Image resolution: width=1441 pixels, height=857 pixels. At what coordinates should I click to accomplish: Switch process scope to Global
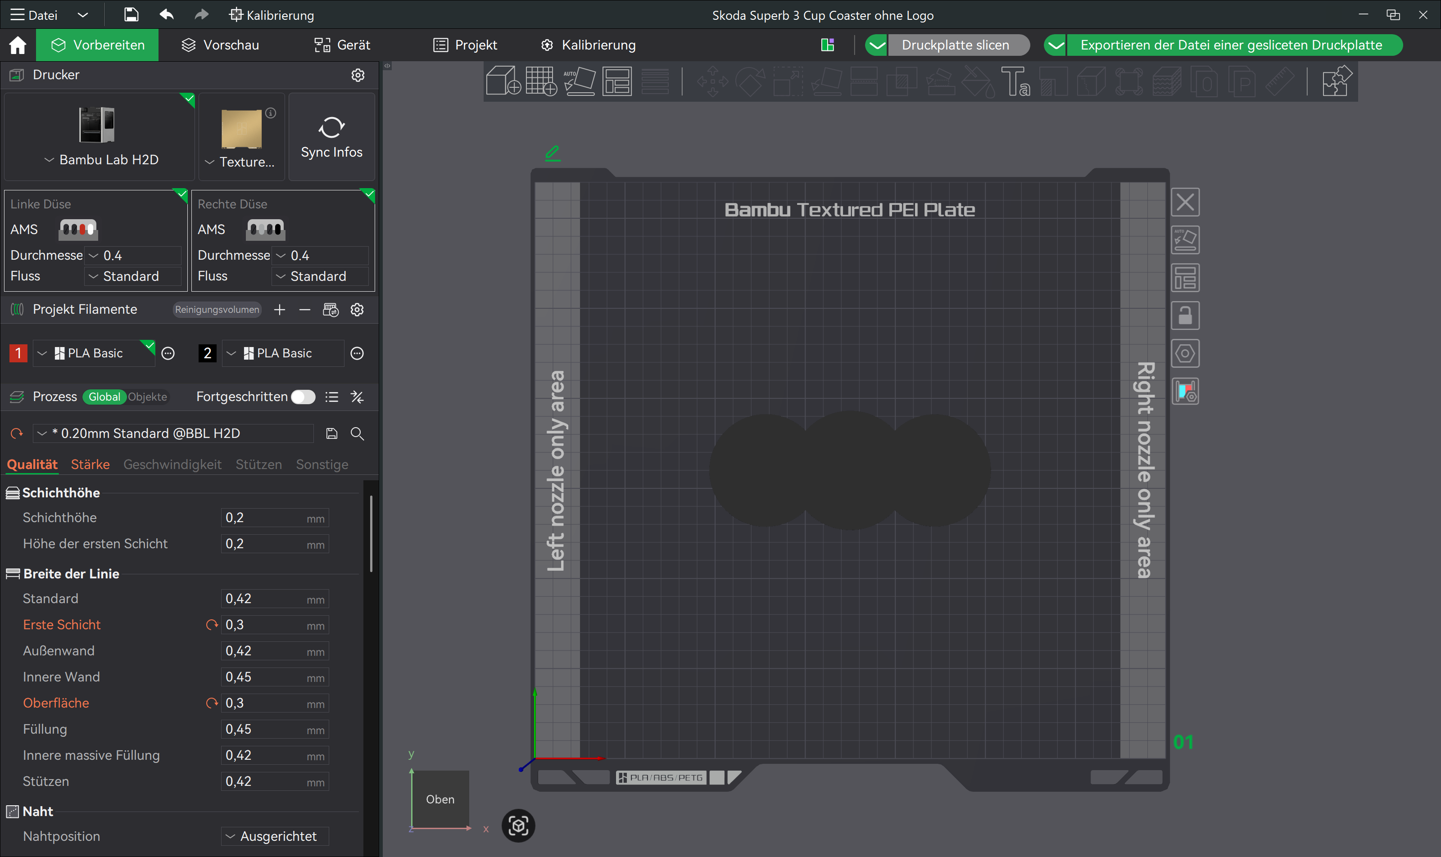(104, 397)
